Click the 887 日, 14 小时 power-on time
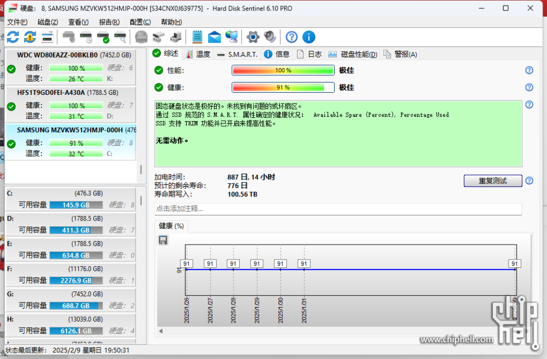The image size is (547, 359). 251,177
